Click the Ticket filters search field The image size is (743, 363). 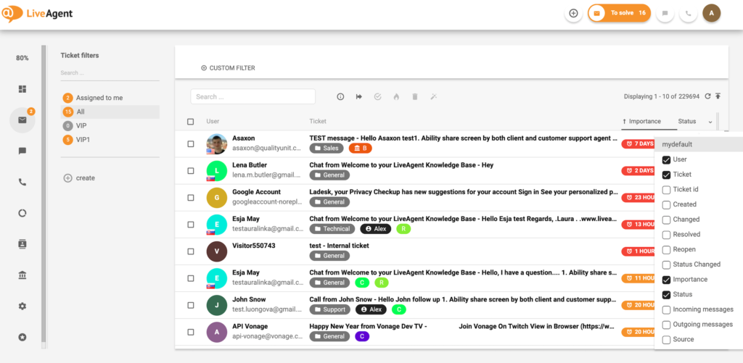[x=110, y=73]
